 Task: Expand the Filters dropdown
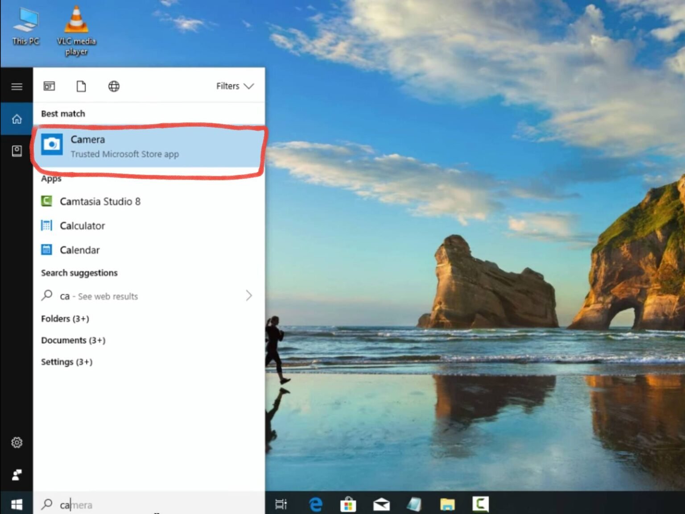tap(235, 86)
